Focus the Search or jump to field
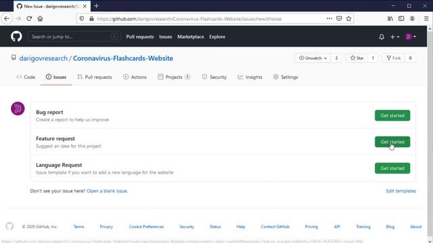The height and width of the screenshot is (243, 433). (x=74, y=36)
